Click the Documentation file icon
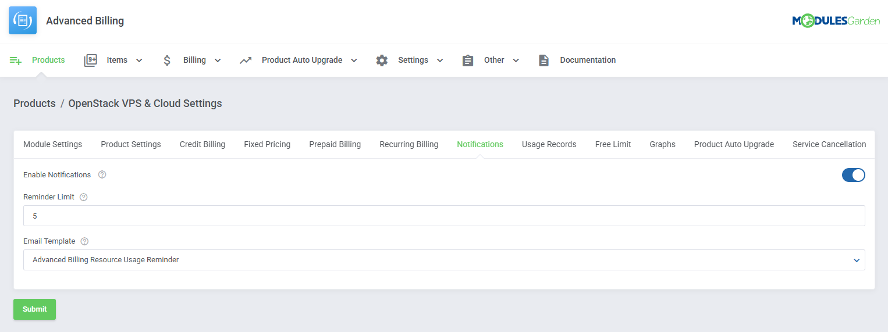The height and width of the screenshot is (332, 888). click(x=544, y=60)
